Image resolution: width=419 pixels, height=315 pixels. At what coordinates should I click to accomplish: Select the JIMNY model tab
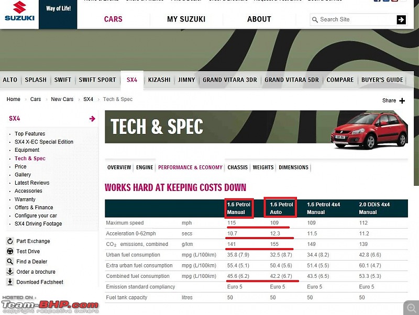point(186,80)
